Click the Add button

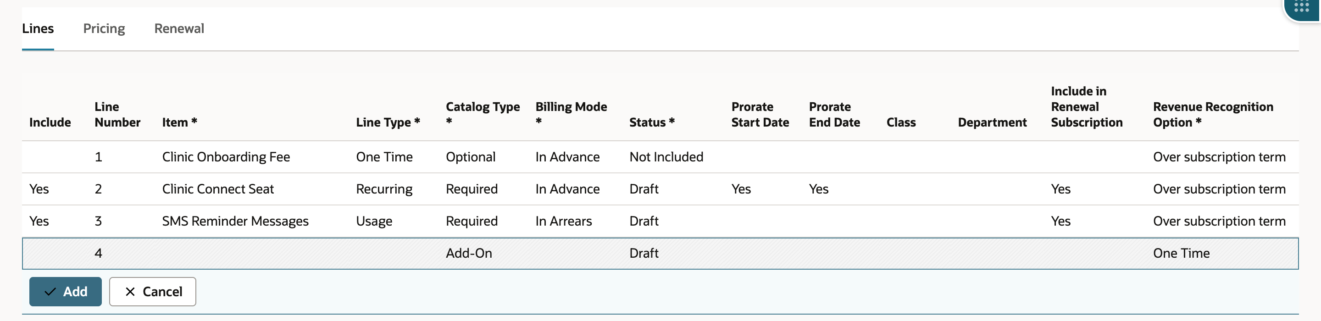coord(66,291)
